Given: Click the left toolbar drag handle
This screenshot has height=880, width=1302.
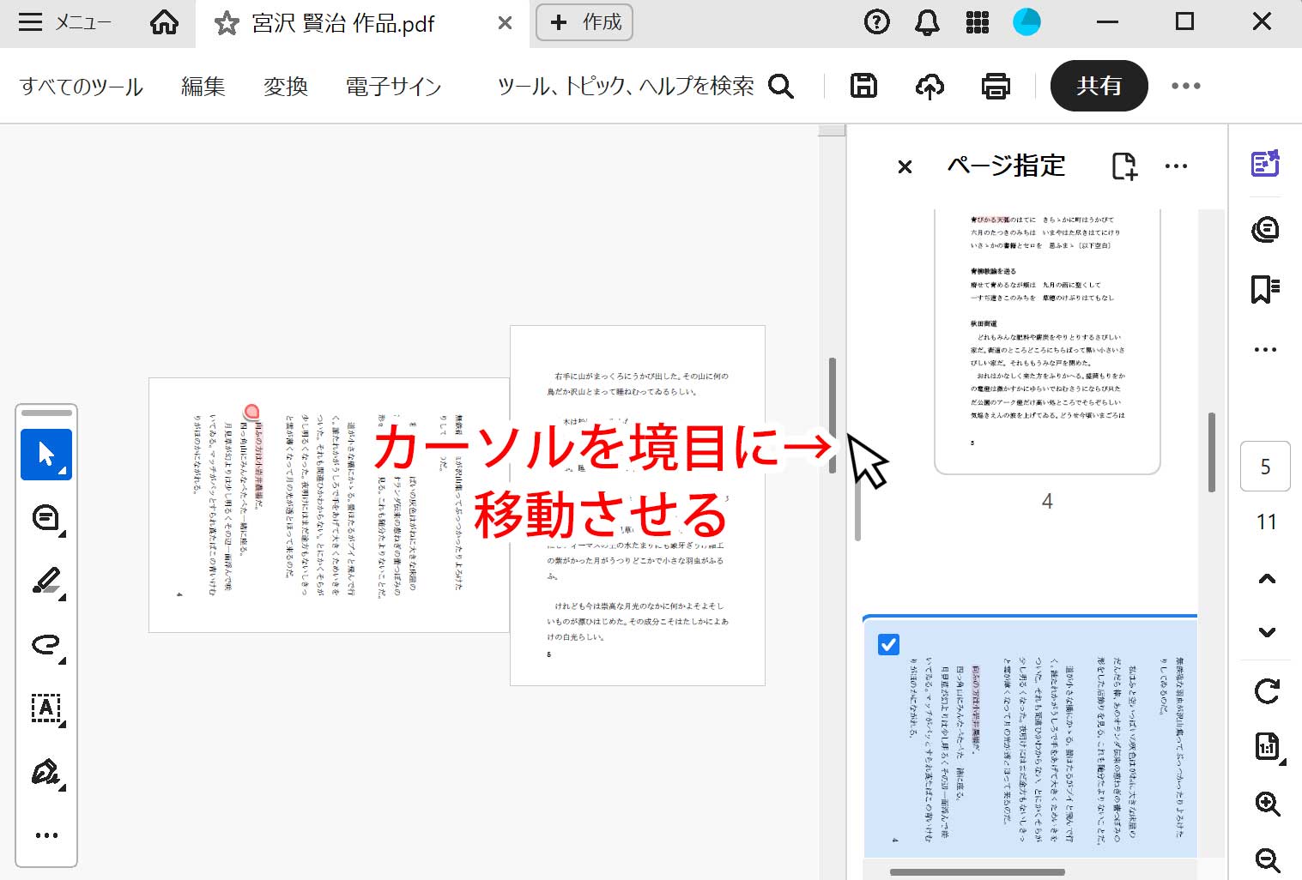Looking at the screenshot, I should coord(46,413).
